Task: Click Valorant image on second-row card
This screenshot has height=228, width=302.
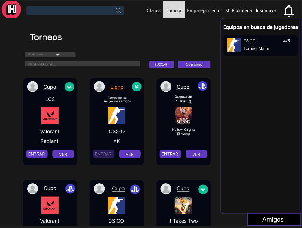Action: pyautogui.click(x=50, y=205)
